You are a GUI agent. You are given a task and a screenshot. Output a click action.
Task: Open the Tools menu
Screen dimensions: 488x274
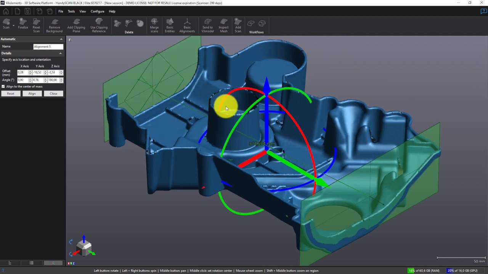pos(71,11)
